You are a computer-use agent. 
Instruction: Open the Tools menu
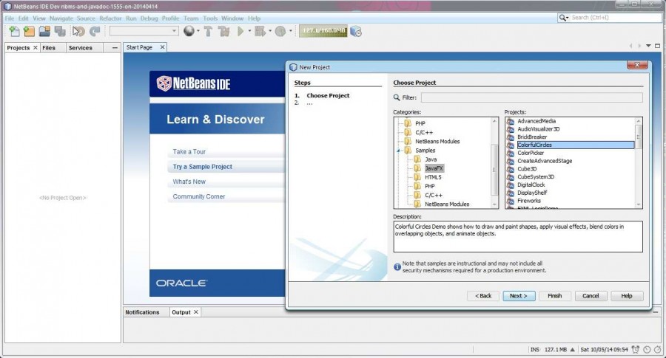(210, 18)
